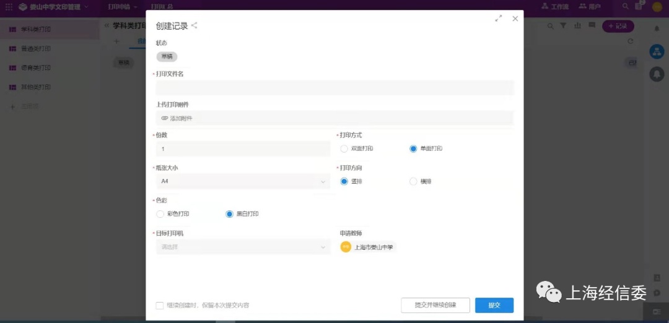Click the refresh icon in the view
669x323 pixels.
(x=631, y=41)
